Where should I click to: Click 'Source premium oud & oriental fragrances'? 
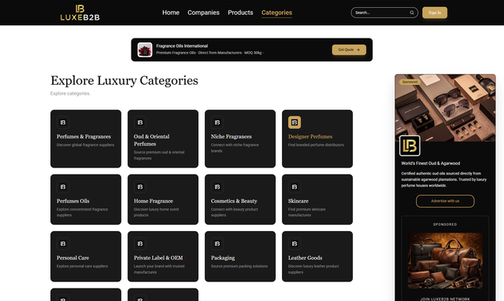(159, 156)
